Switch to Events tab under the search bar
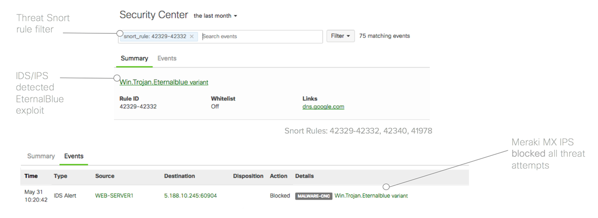The width and height of the screenshot is (598, 218). (167, 58)
